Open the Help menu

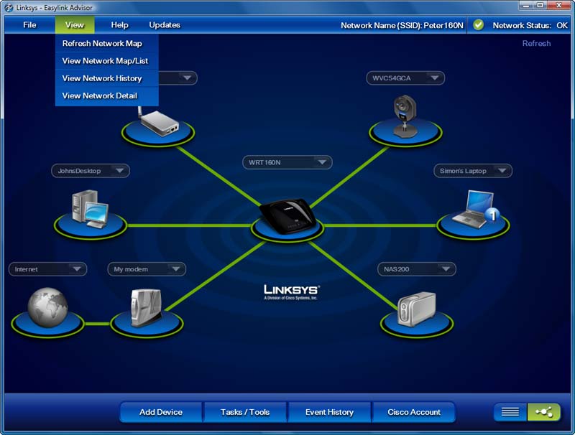click(x=119, y=25)
